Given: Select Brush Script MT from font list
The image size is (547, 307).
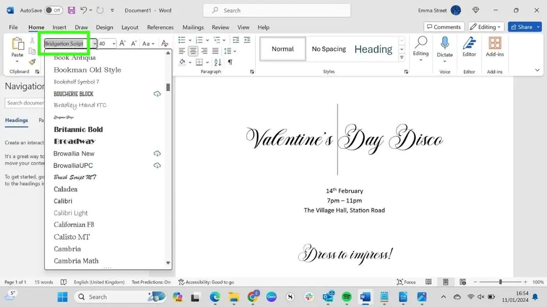Looking at the screenshot, I should click(75, 177).
